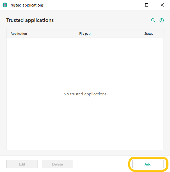Open the help question mark icon
Viewport: 170px width, 172px height.
(x=162, y=20)
